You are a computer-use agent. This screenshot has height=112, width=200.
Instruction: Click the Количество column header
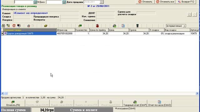pyautogui.click(x=82, y=30)
